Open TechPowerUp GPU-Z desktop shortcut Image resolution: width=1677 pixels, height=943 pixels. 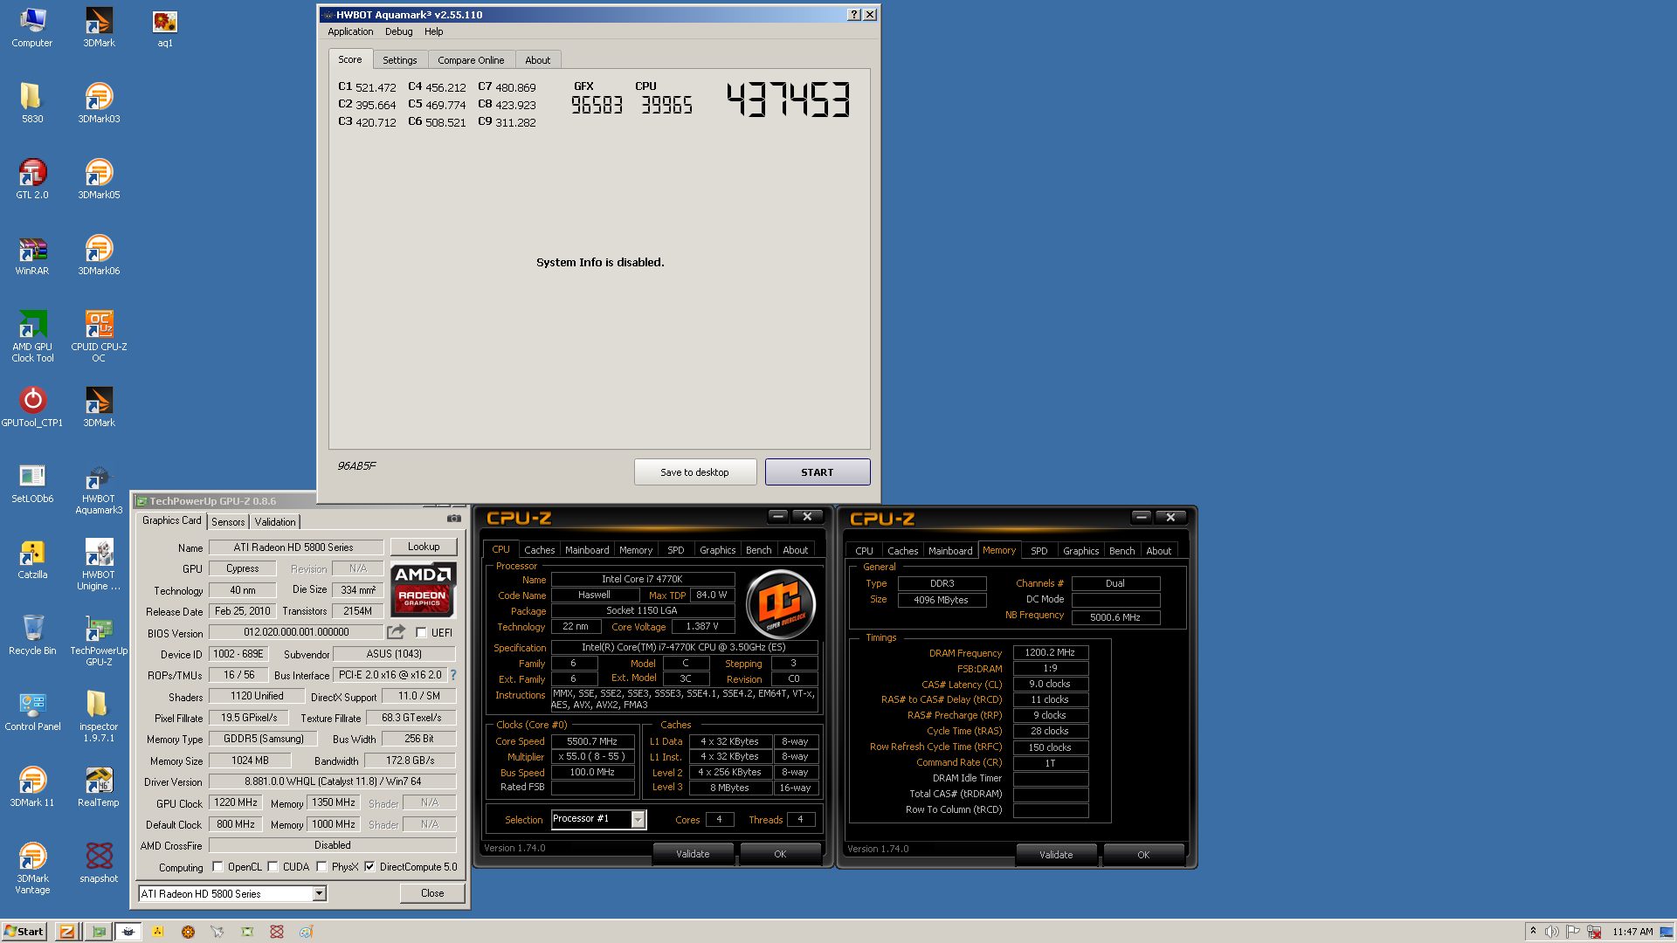[99, 641]
